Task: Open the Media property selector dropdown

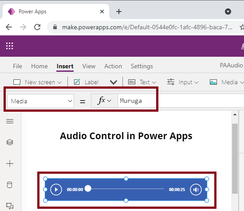Action: (40, 101)
